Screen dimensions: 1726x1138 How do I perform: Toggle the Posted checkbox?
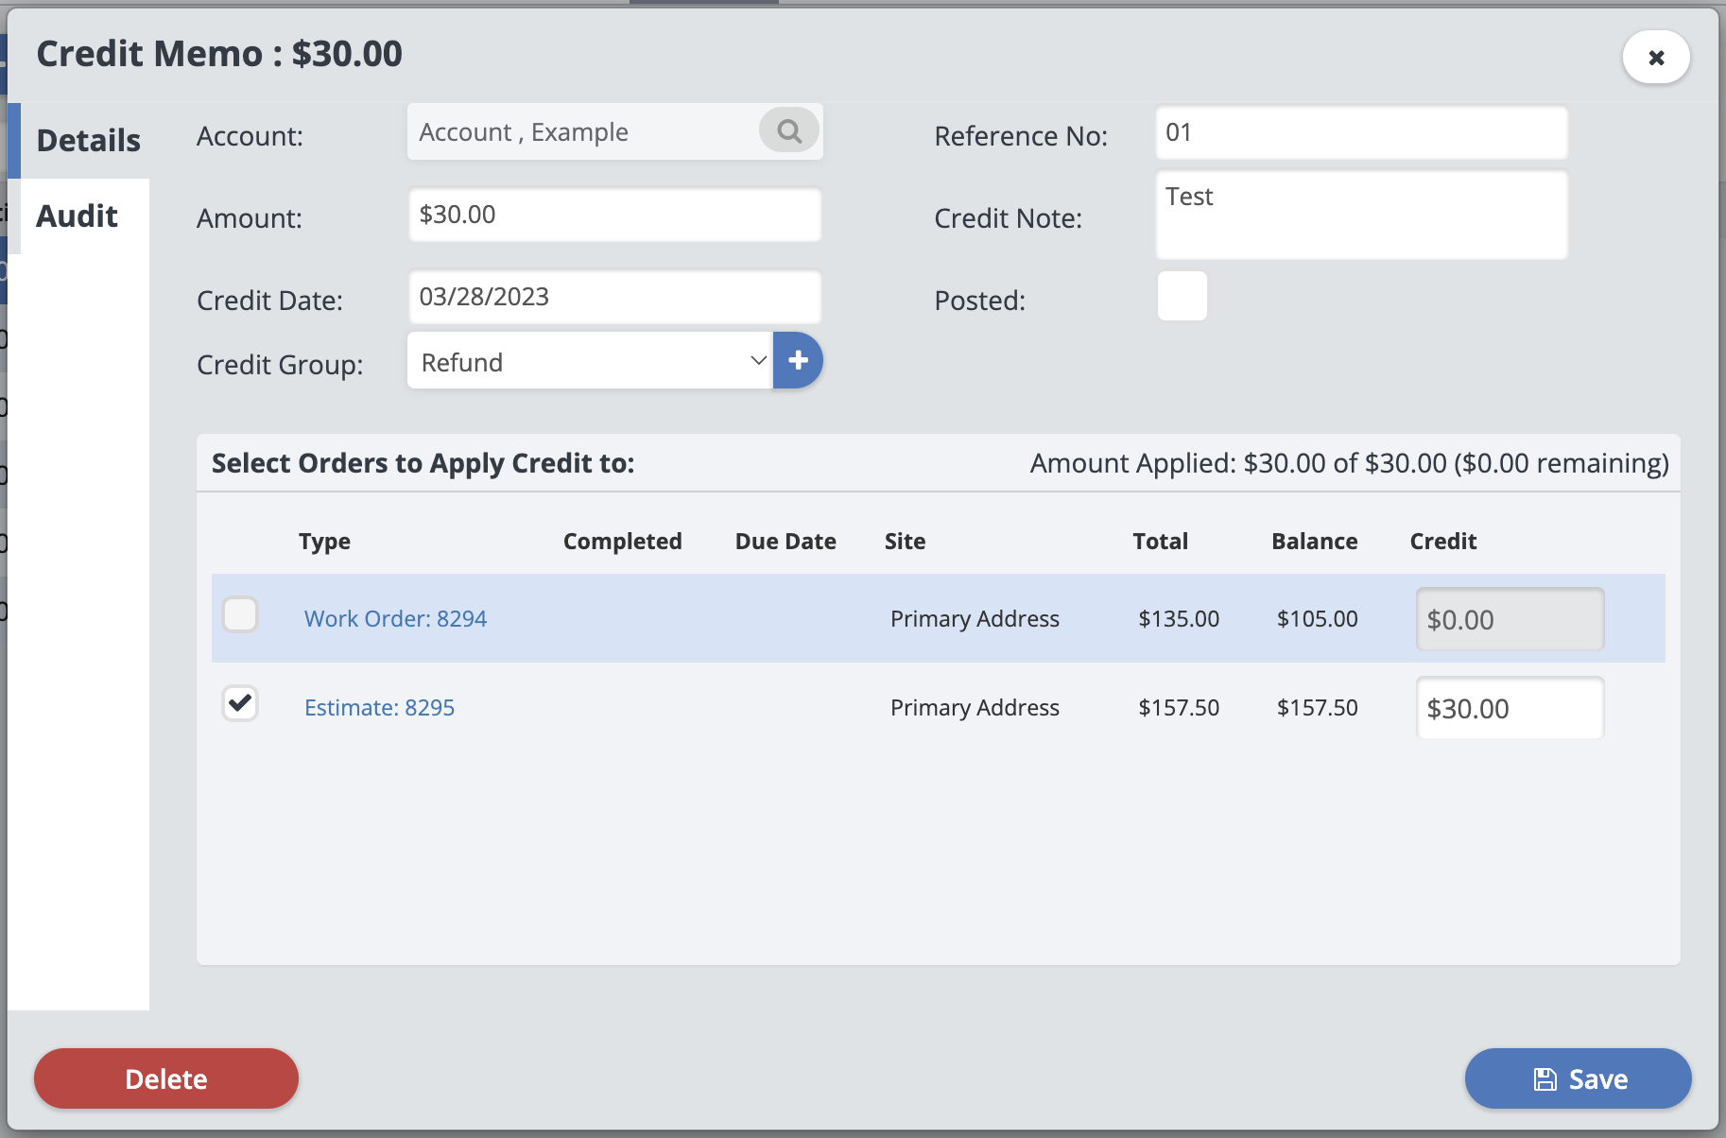click(x=1182, y=296)
